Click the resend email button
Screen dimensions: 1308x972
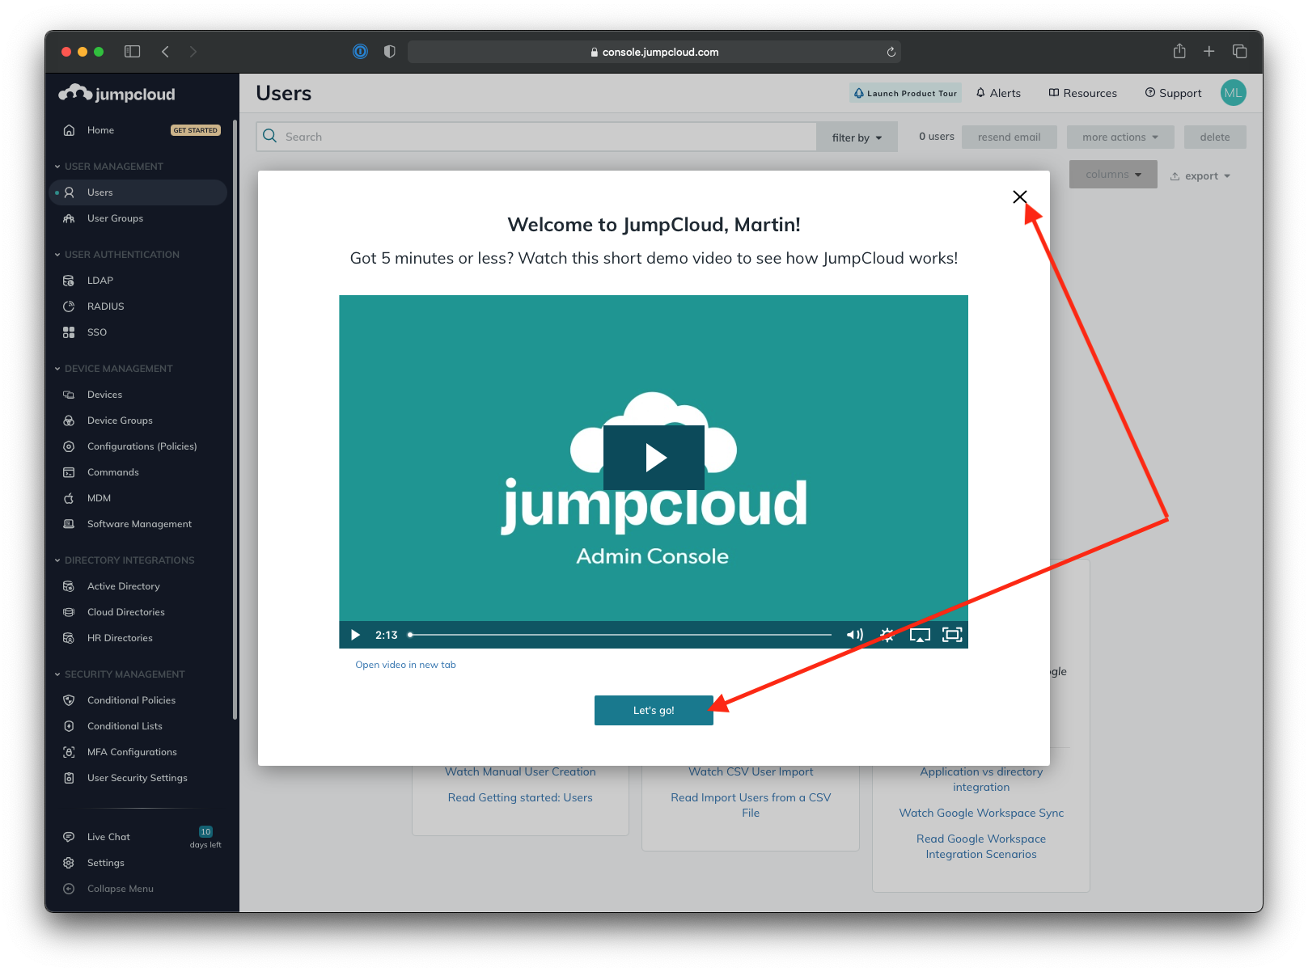click(x=1009, y=137)
